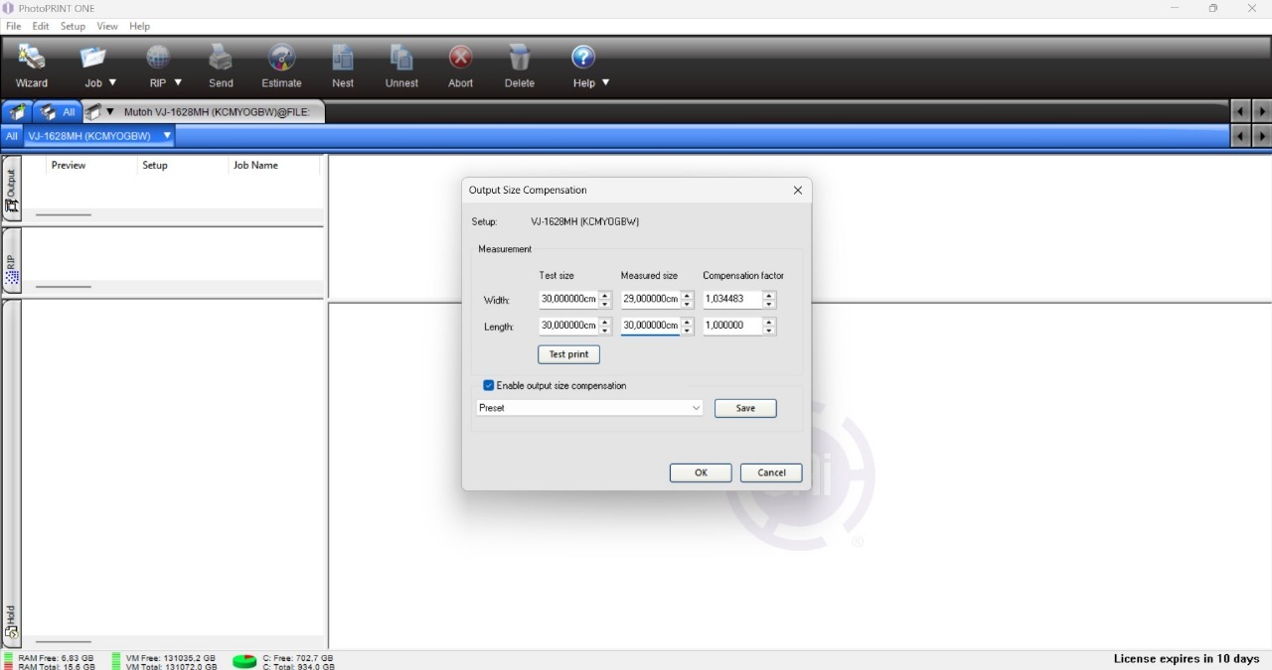
Task: Click the Send printer icon
Action: coord(221,57)
